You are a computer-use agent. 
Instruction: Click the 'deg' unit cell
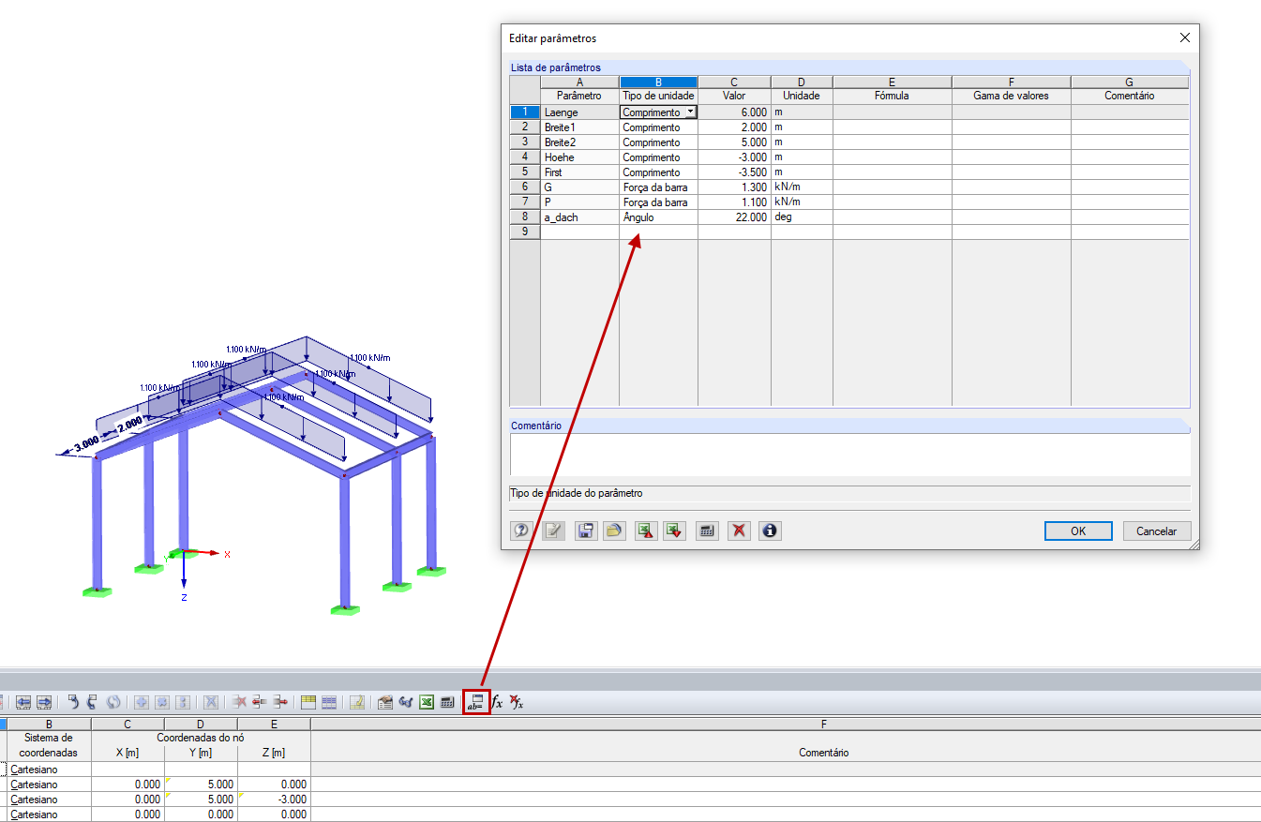[x=802, y=217]
